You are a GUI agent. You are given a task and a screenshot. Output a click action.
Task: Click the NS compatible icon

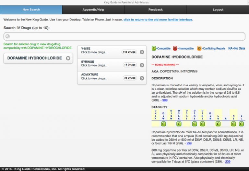point(233,124)
